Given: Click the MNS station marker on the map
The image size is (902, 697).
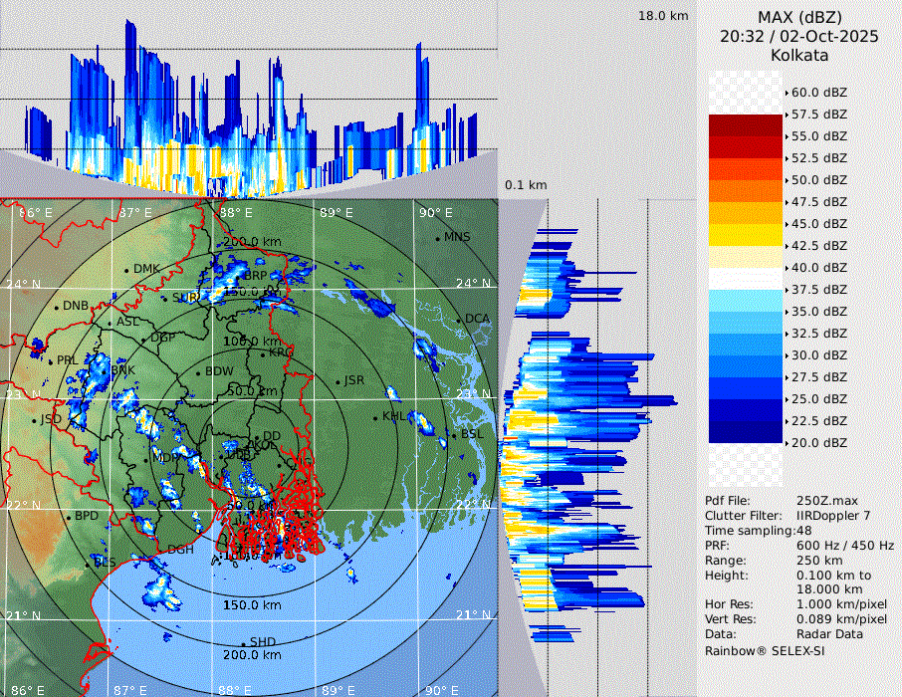Looking at the screenshot, I should pyautogui.click(x=437, y=238).
